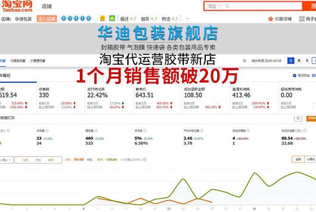Open the (元) metric dropdown above chart

click(7, 160)
